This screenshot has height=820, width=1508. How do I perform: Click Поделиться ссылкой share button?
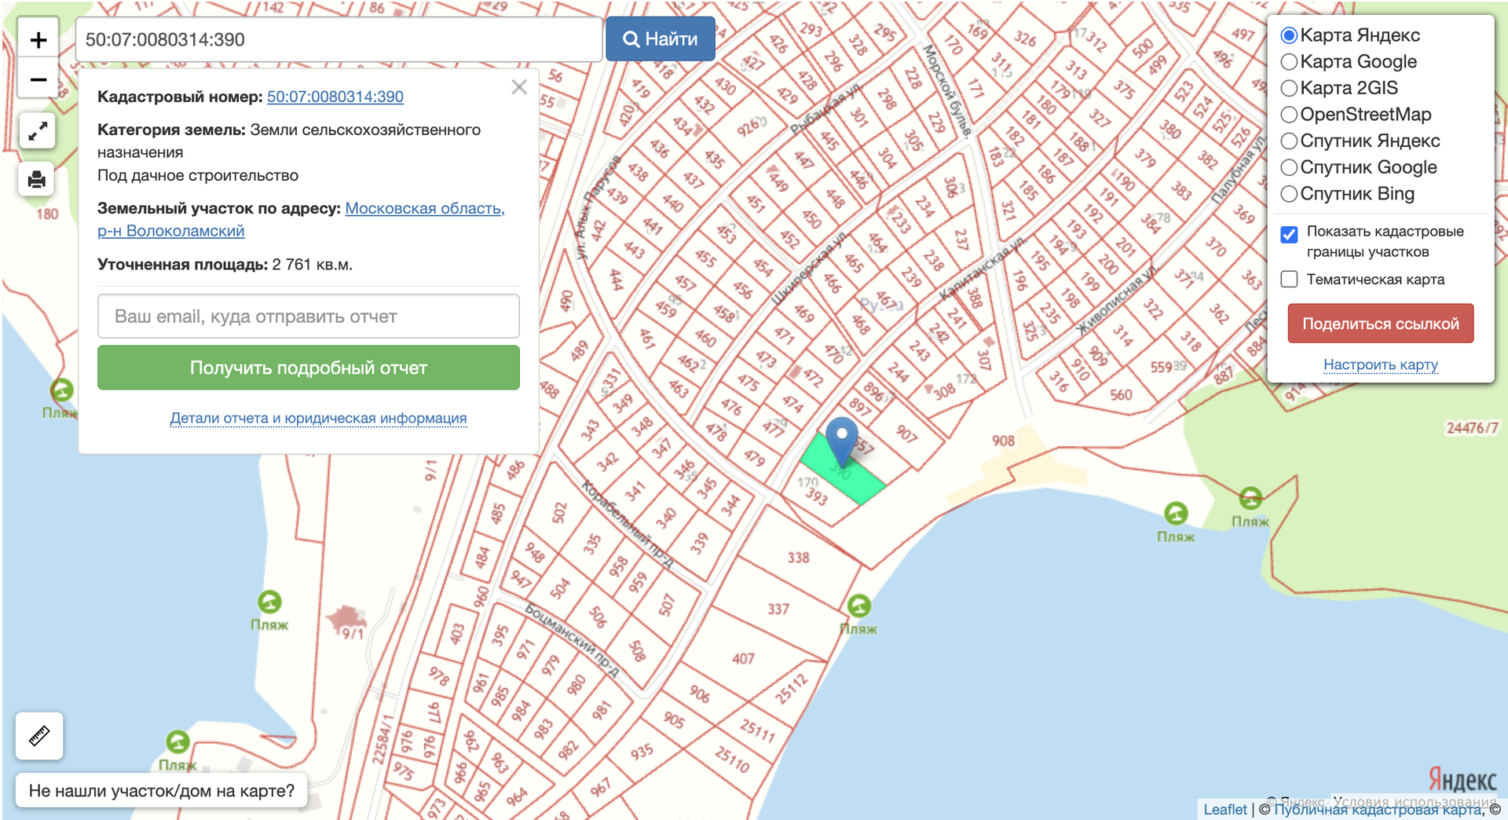(1381, 324)
